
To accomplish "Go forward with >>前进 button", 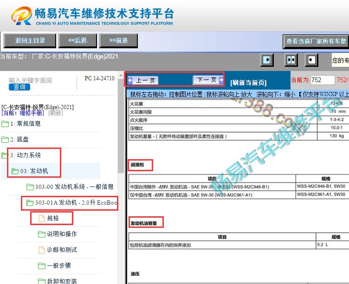I will 118,41.
